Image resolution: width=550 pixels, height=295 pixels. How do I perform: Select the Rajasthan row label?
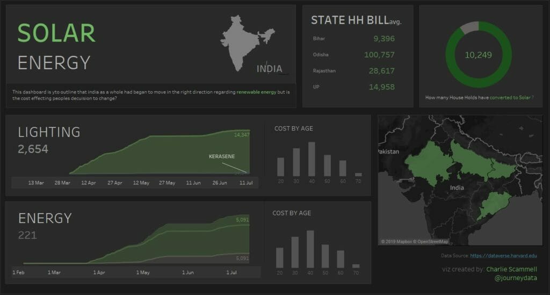324,71
